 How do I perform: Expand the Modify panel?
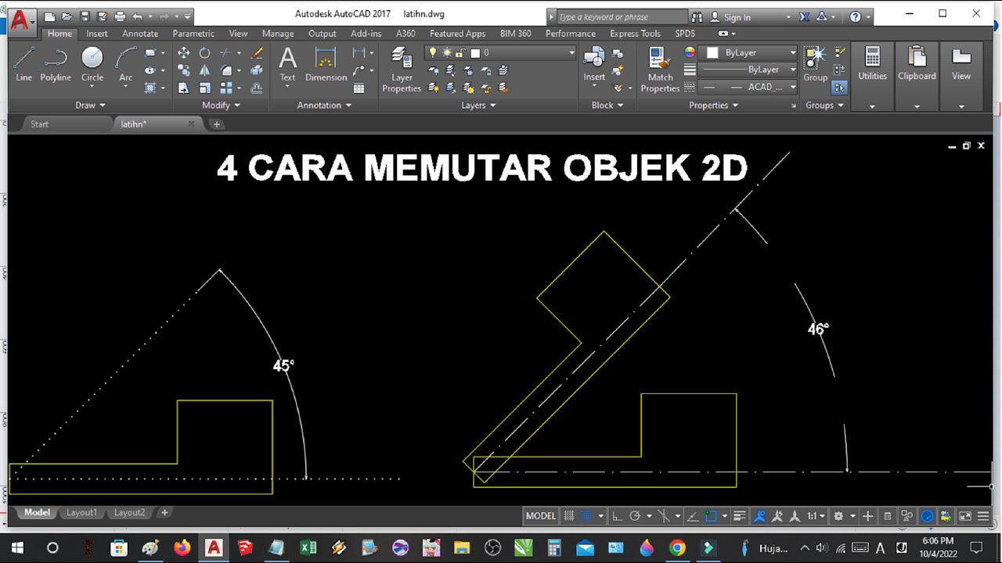click(221, 105)
